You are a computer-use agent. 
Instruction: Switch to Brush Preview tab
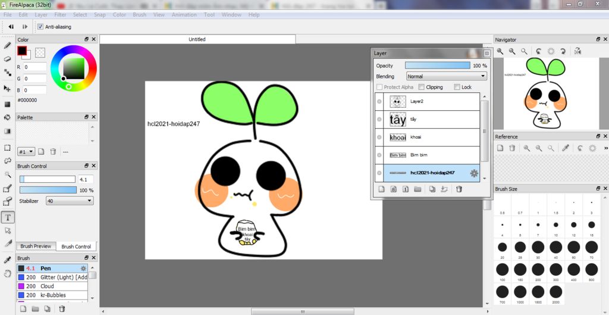[36, 246]
